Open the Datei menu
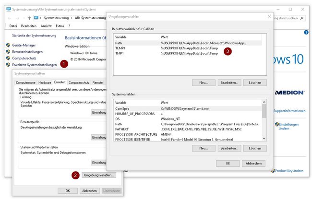The image size is (312, 199). (13, 26)
